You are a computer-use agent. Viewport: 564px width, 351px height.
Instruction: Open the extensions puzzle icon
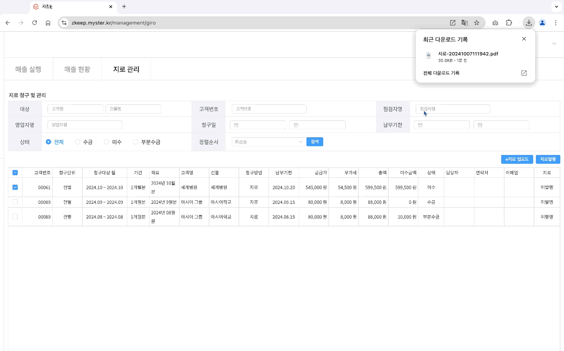pos(509,22)
